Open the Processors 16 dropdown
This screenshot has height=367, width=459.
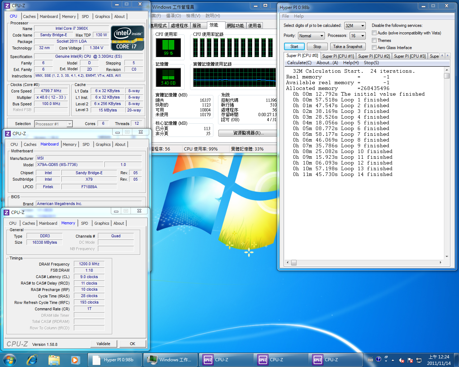(358, 35)
